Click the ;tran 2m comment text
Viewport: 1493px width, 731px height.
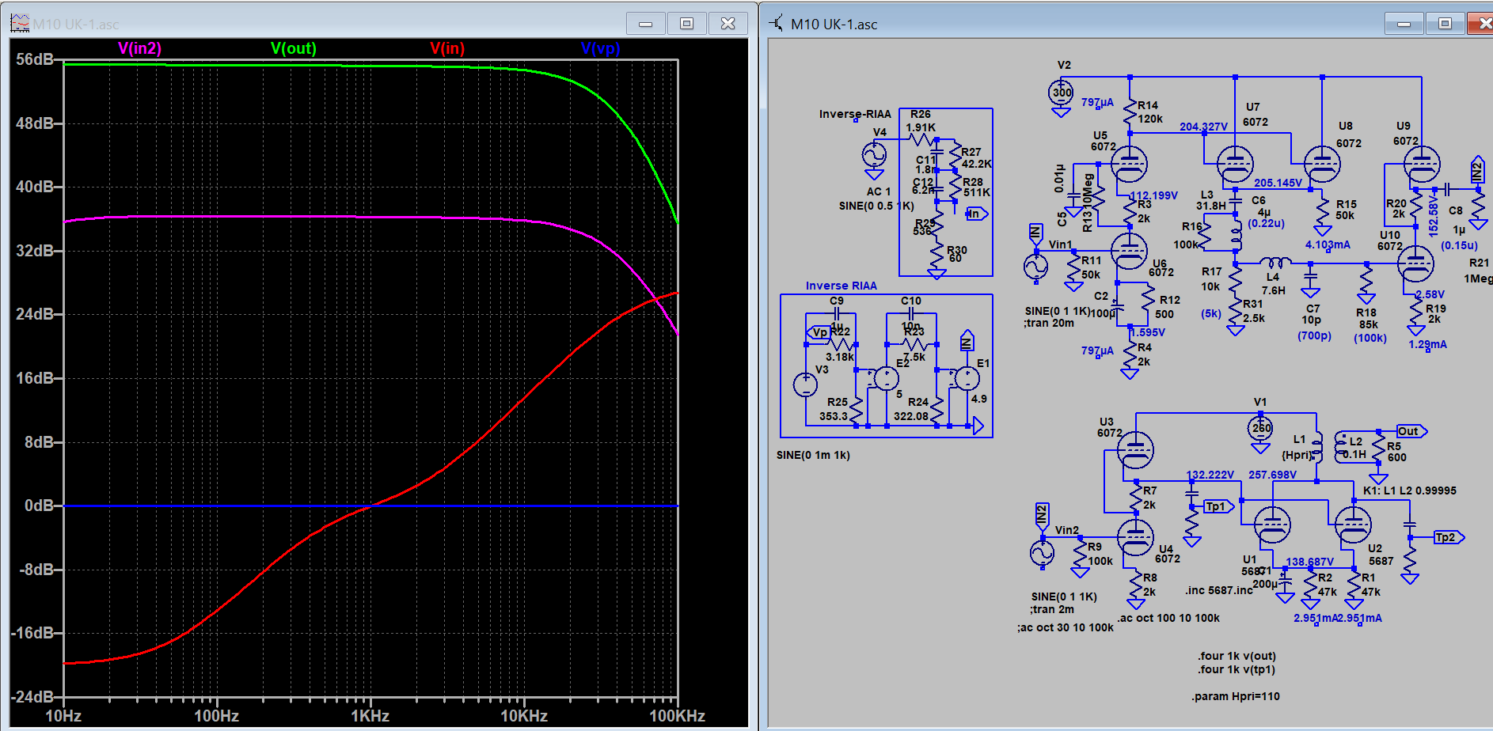pyautogui.click(x=1052, y=609)
